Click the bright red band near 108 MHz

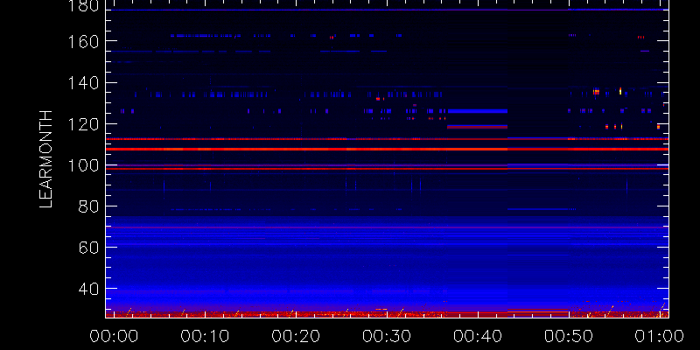pos(387,149)
